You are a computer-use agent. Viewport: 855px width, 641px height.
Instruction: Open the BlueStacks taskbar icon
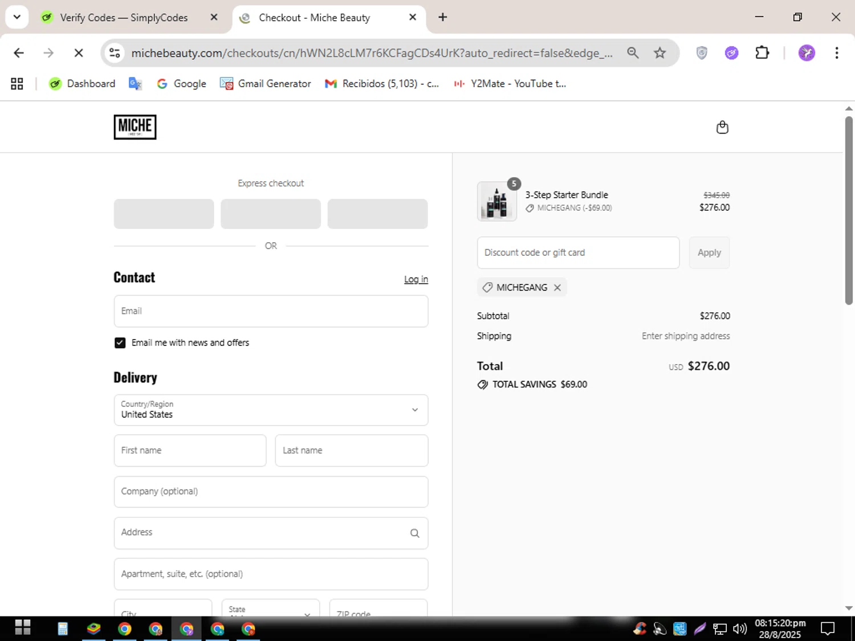(x=93, y=628)
